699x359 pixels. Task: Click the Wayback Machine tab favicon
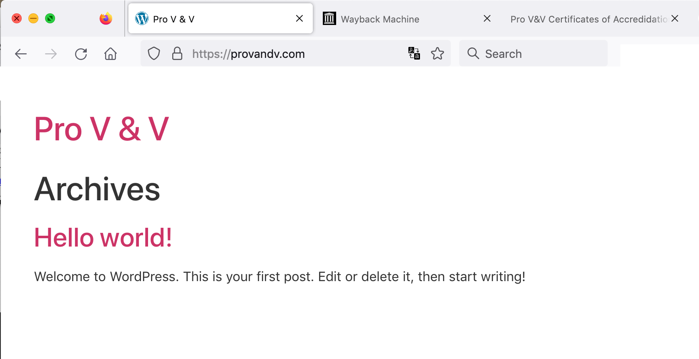pos(329,18)
